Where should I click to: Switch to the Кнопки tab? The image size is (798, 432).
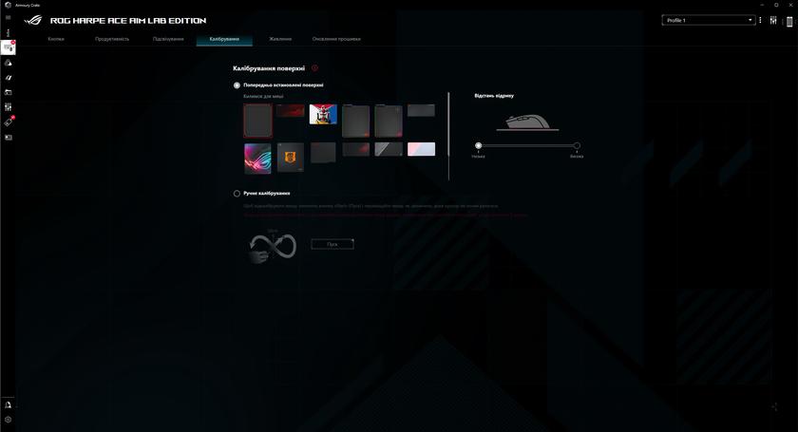coord(56,39)
